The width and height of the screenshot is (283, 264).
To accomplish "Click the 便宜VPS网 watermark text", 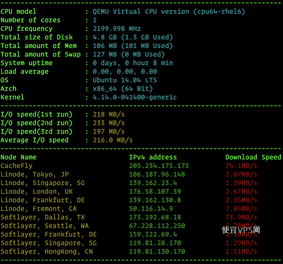I will pos(241,230).
